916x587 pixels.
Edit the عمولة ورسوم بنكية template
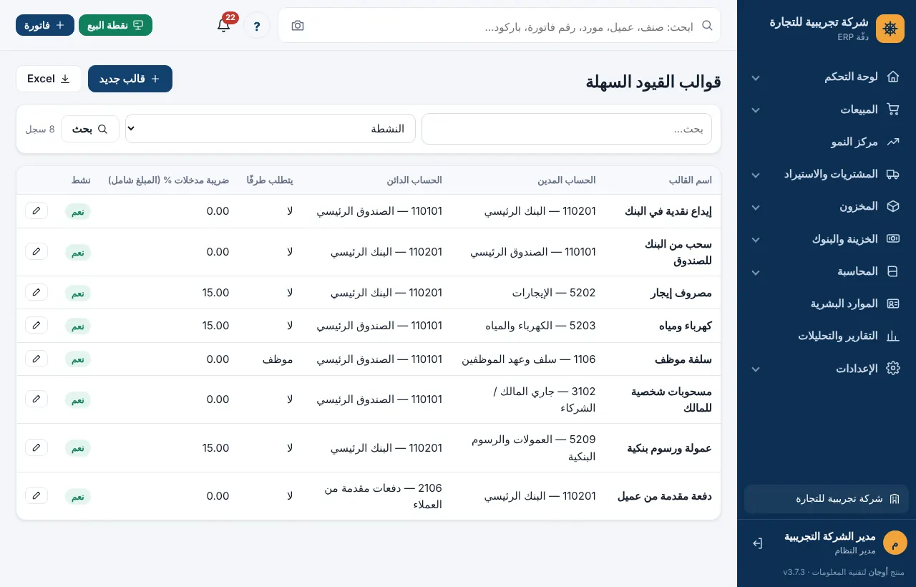point(36,447)
